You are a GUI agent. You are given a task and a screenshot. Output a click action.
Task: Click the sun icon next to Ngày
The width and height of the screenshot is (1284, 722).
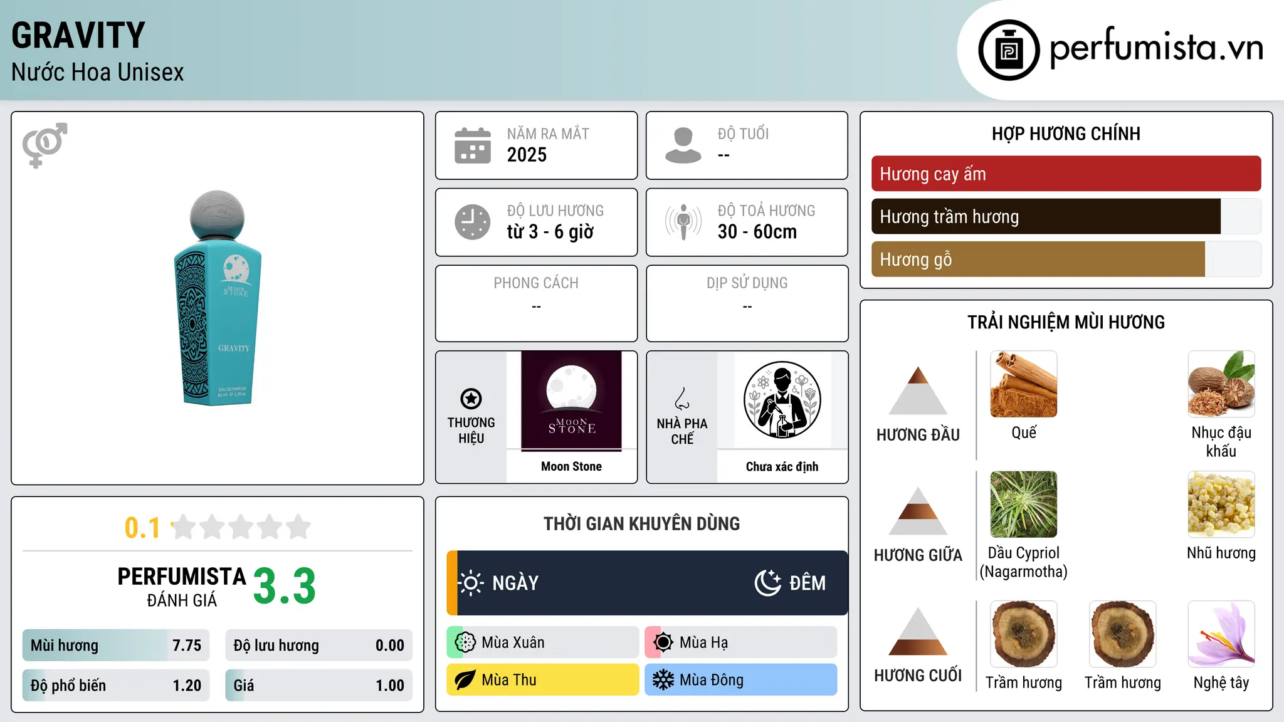point(471,583)
